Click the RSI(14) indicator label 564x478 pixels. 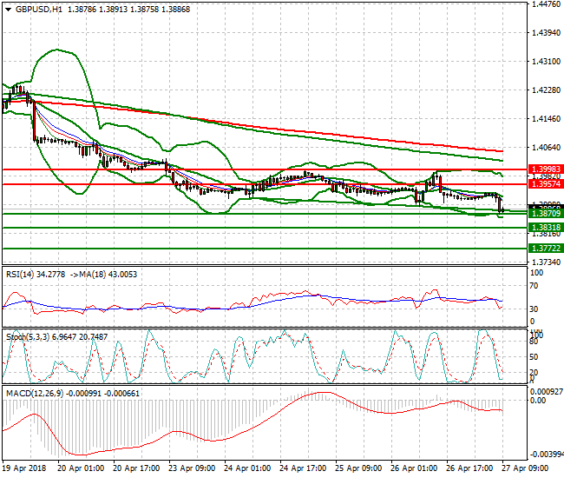[20, 274]
